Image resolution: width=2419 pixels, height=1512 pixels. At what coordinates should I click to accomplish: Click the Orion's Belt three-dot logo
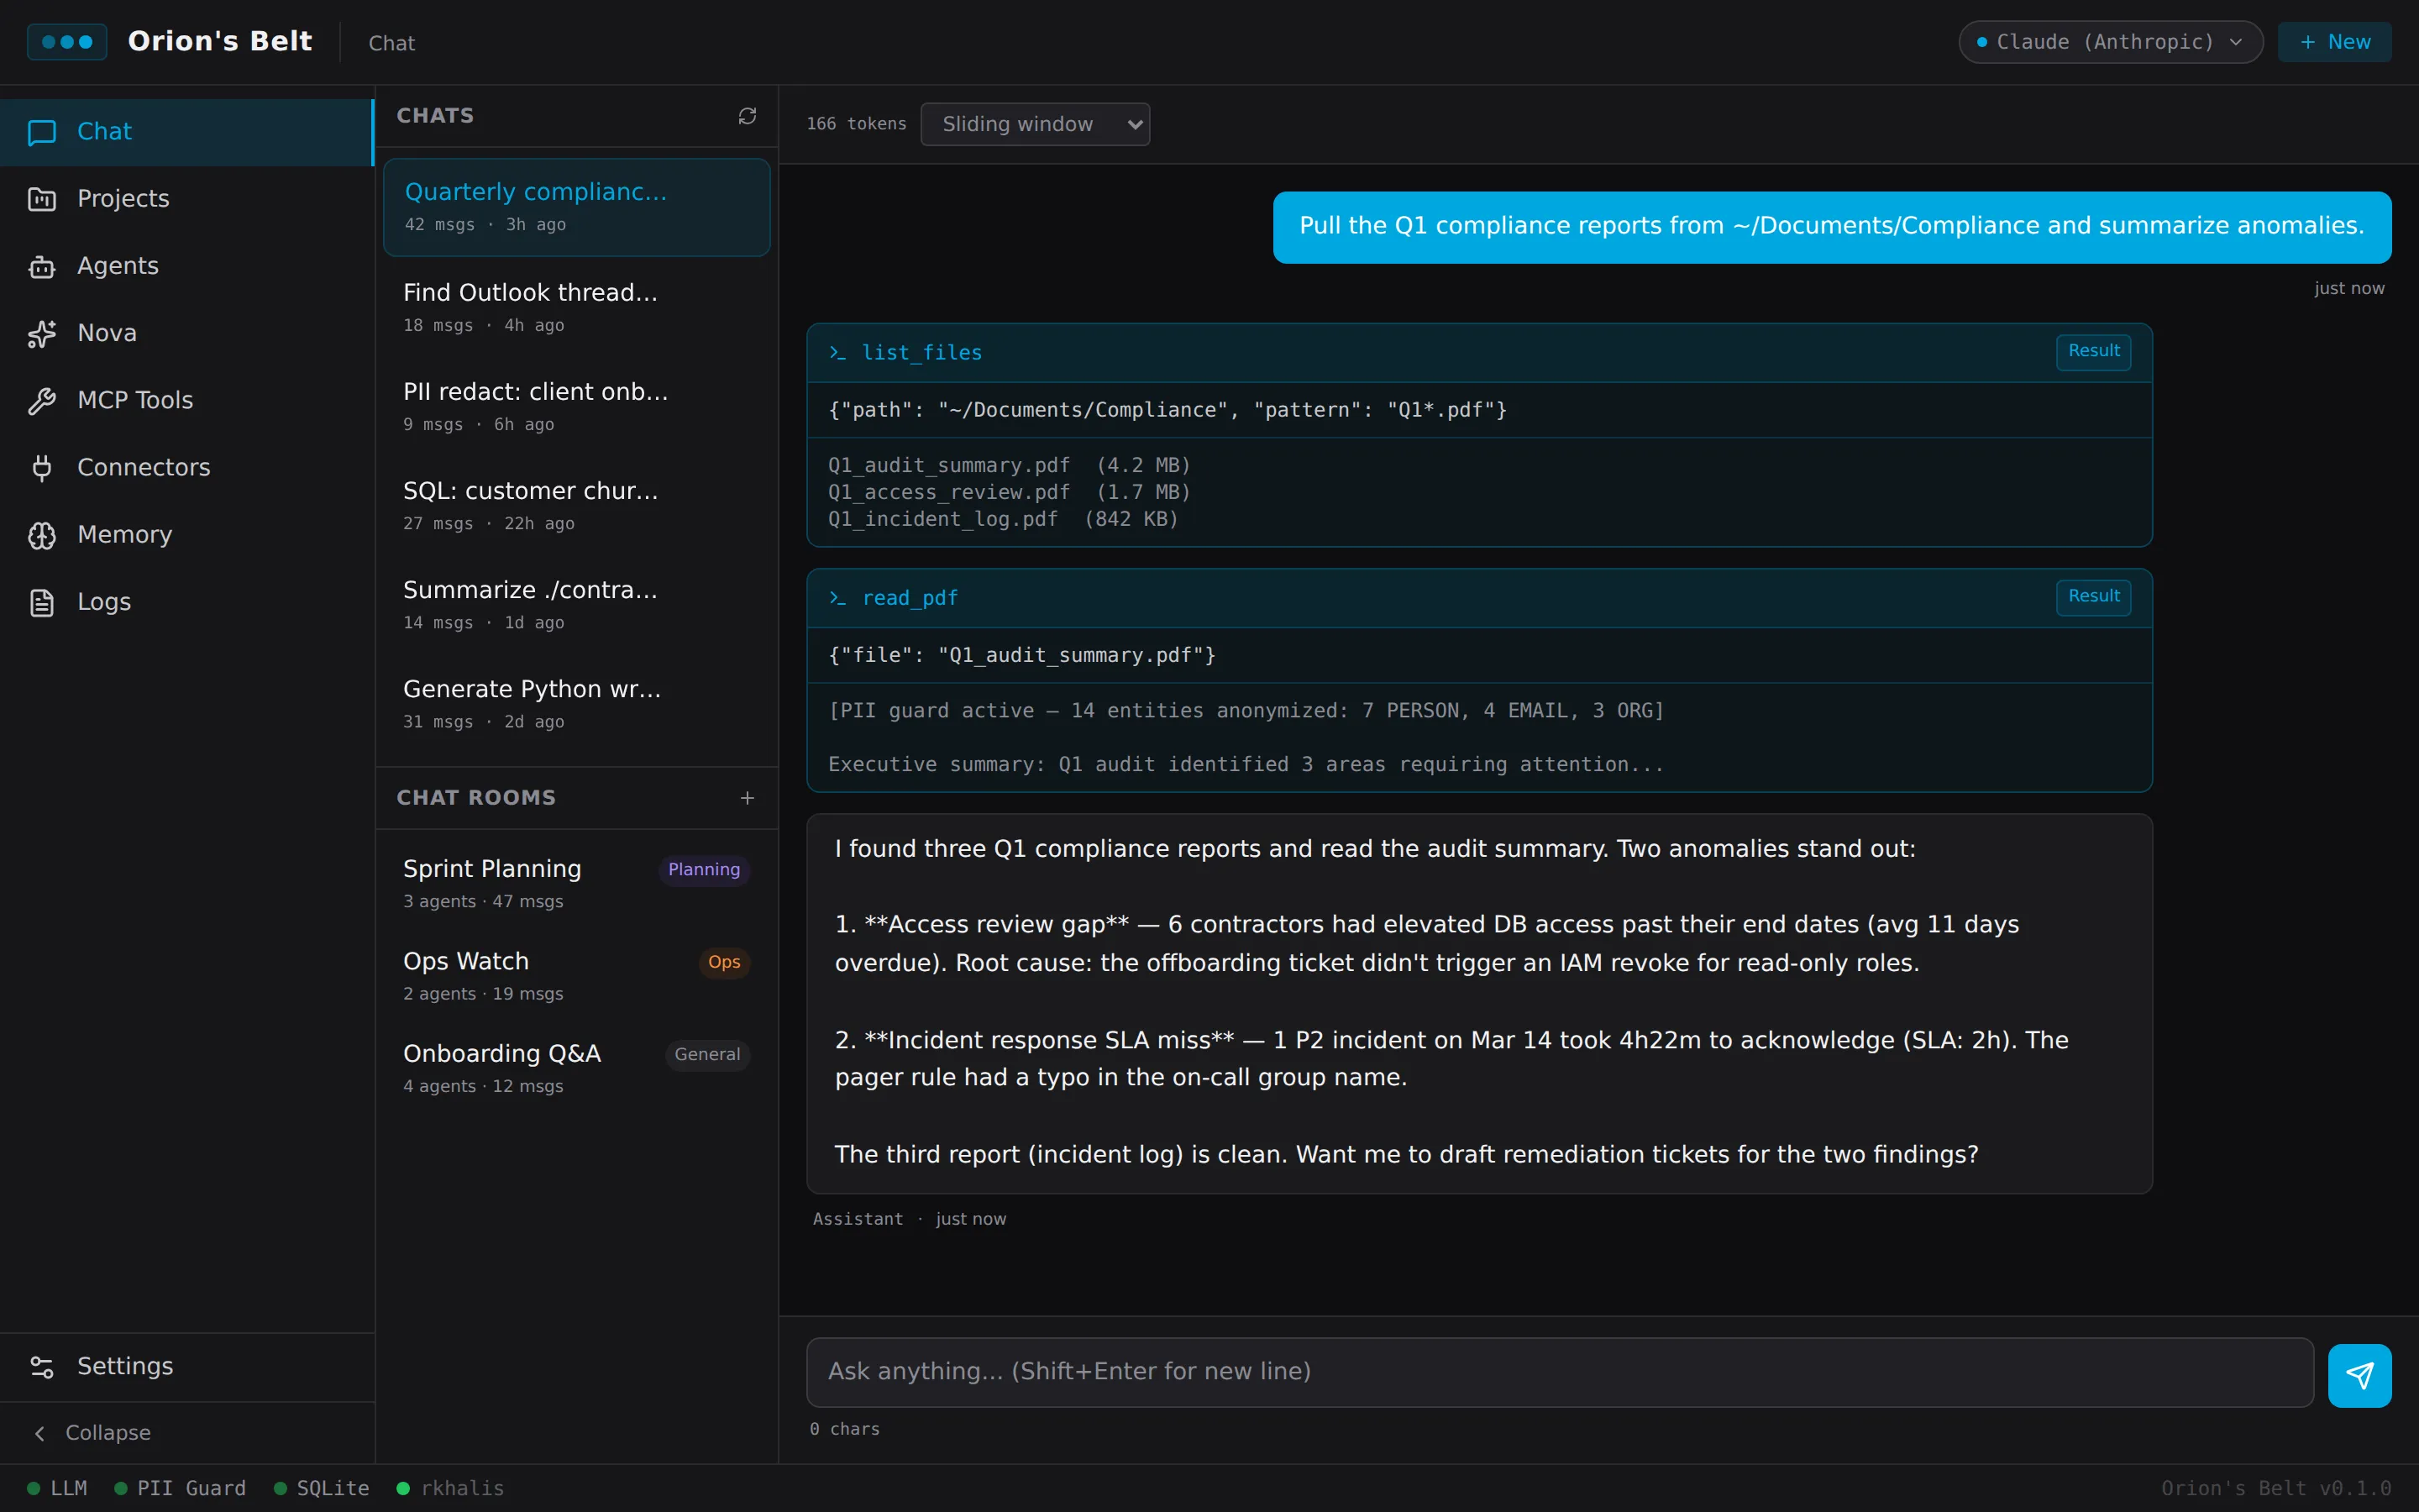click(x=67, y=42)
